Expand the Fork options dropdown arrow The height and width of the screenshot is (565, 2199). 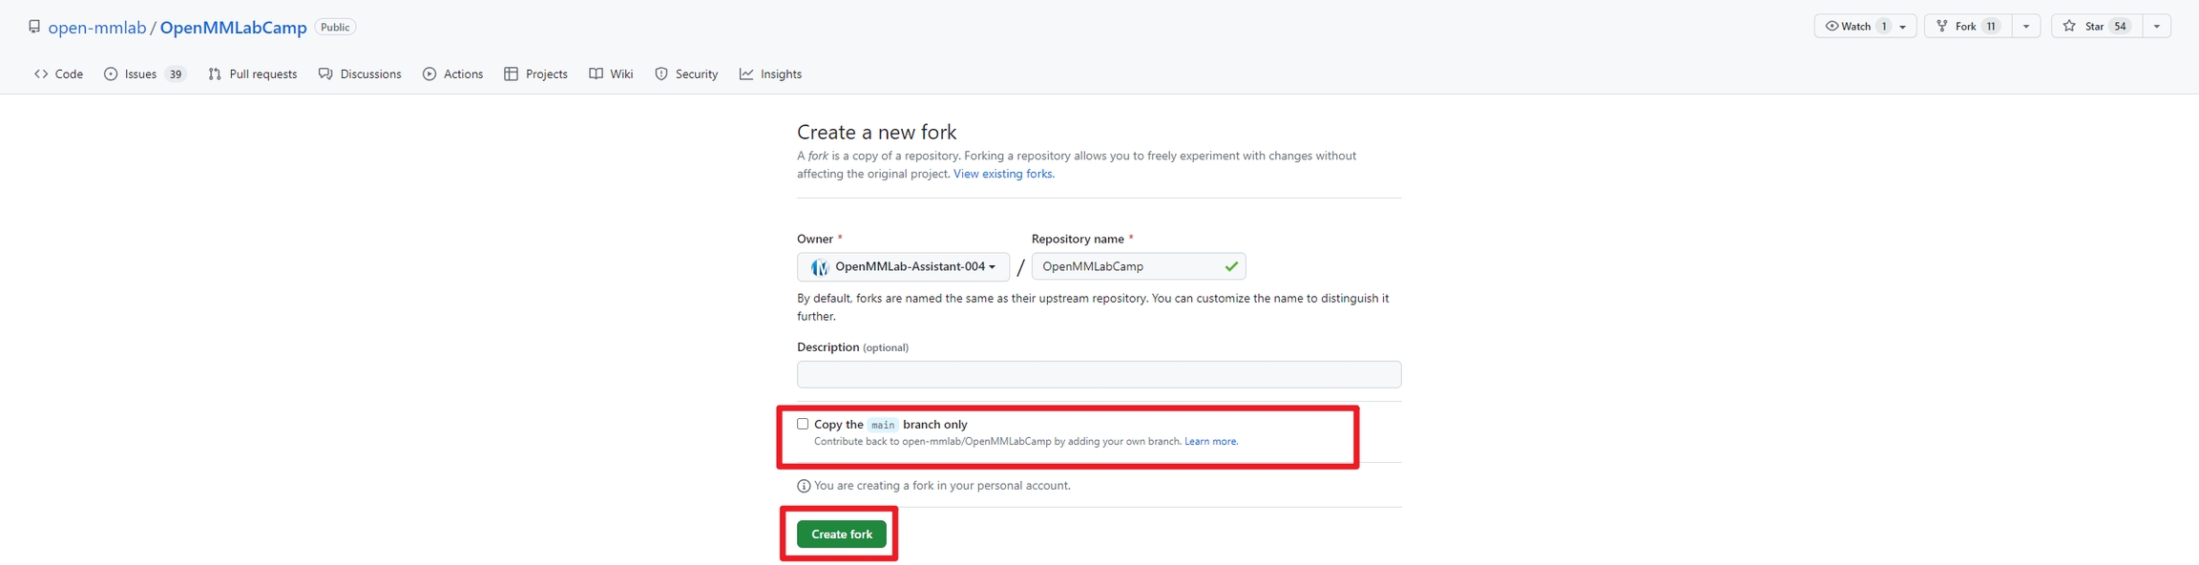(2026, 27)
